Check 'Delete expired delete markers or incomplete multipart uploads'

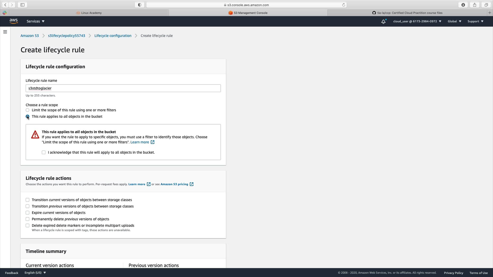(x=27, y=226)
